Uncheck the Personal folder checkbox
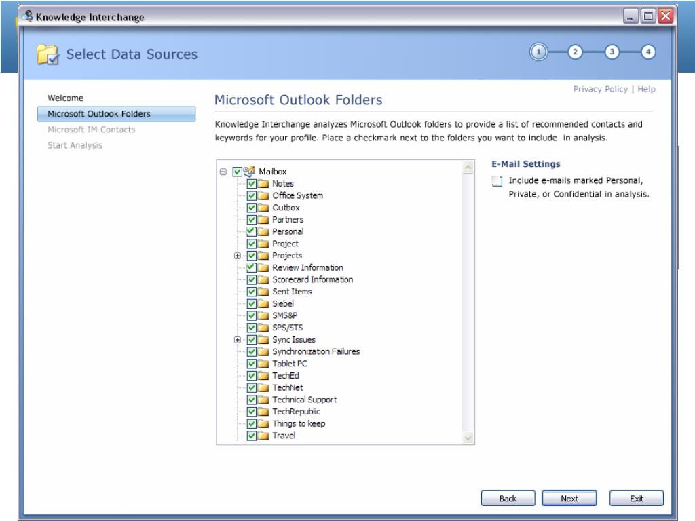Image resolution: width=695 pixels, height=521 pixels. (252, 231)
